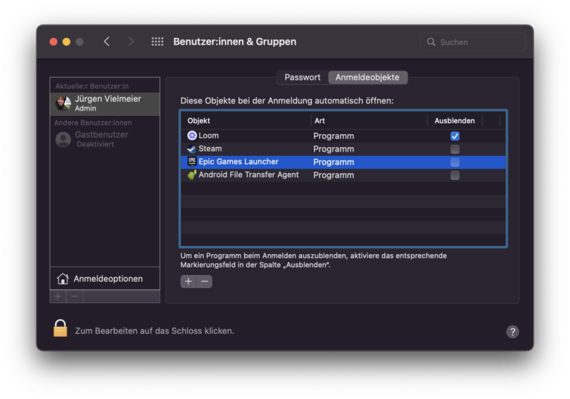This screenshot has height=399, width=570.
Task: Click the magnifying glass search icon
Action: coord(431,42)
